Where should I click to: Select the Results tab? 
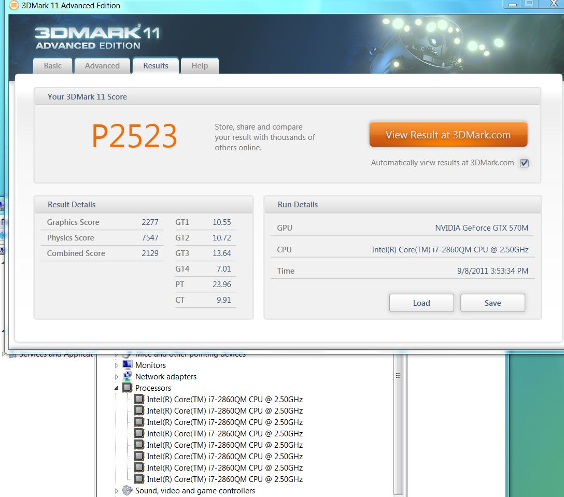click(156, 66)
